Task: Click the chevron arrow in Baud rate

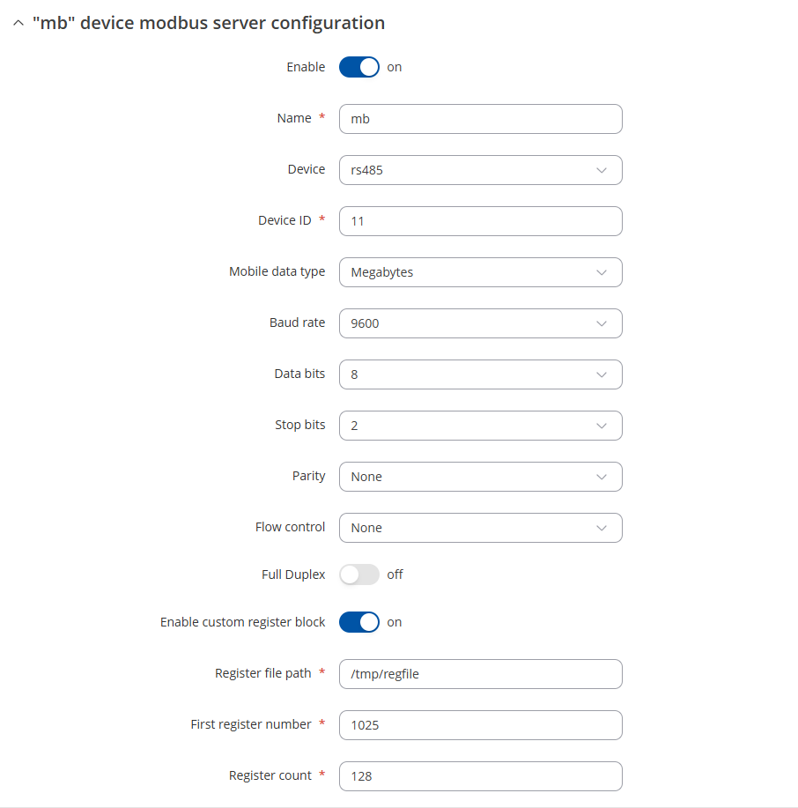Action: coord(602,323)
